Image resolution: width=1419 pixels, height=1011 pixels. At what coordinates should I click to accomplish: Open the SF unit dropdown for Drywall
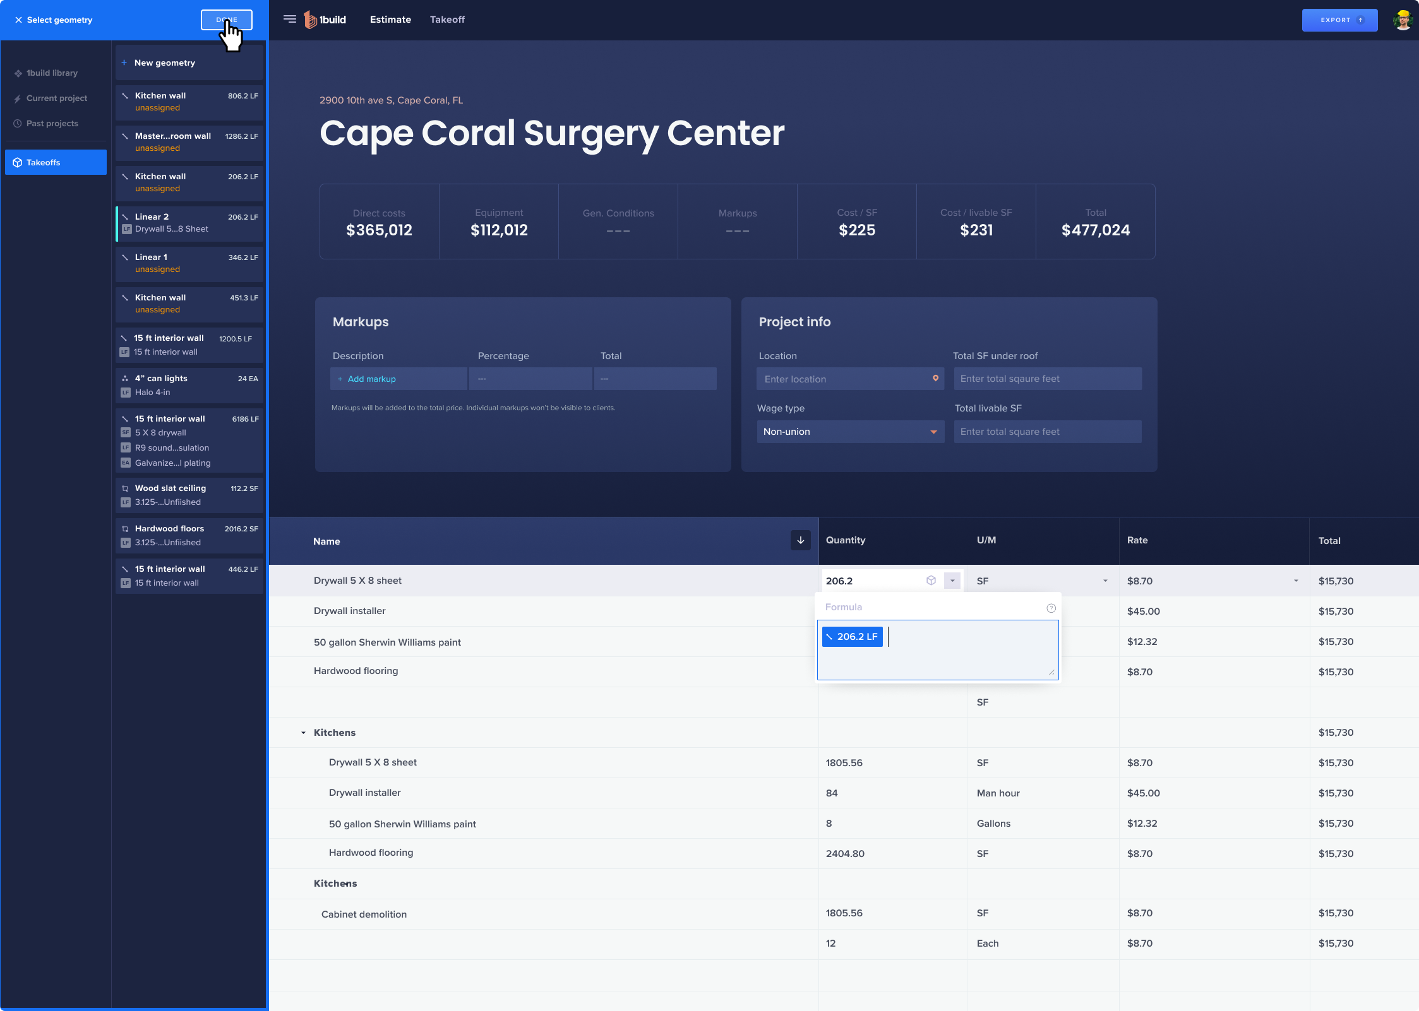click(1105, 581)
